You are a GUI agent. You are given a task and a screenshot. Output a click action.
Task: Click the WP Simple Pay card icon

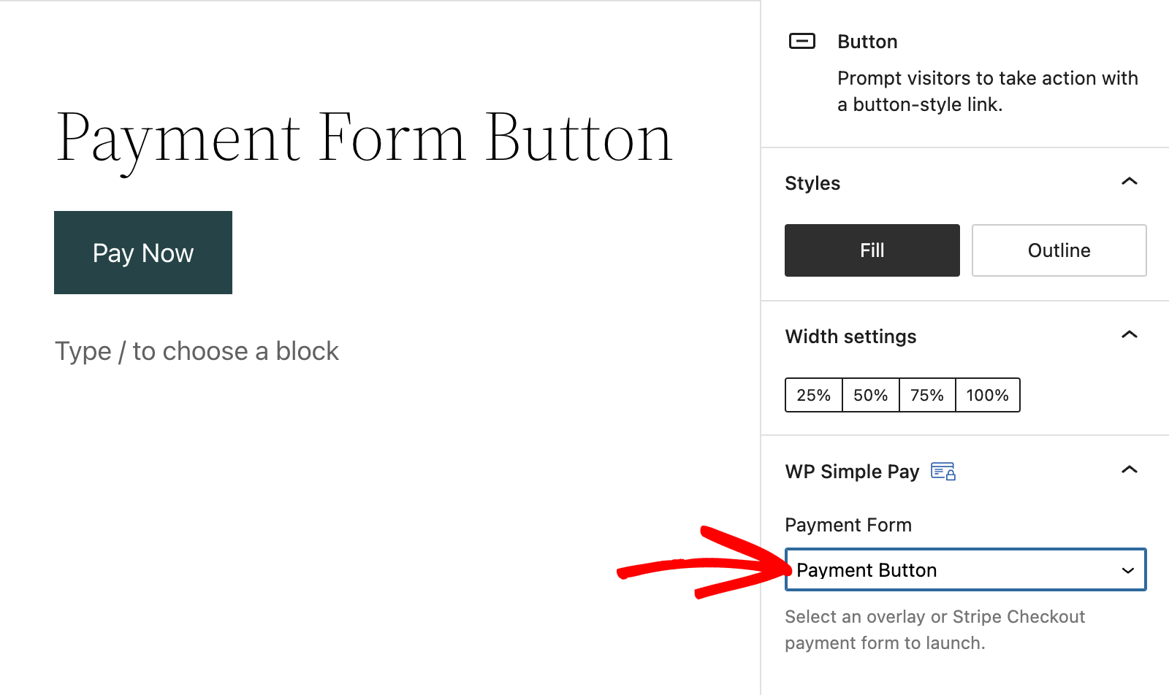point(943,472)
